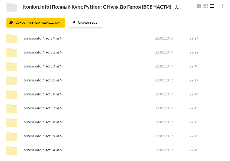
Task: Click the time 22:22 in Часть 2 row
Action: click(194, 52)
